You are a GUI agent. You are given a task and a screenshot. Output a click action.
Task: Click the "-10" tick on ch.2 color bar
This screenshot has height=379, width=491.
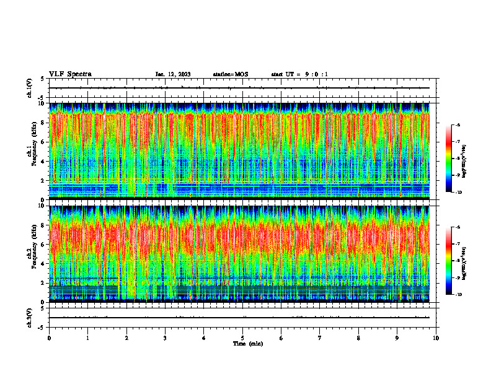(458, 295)
